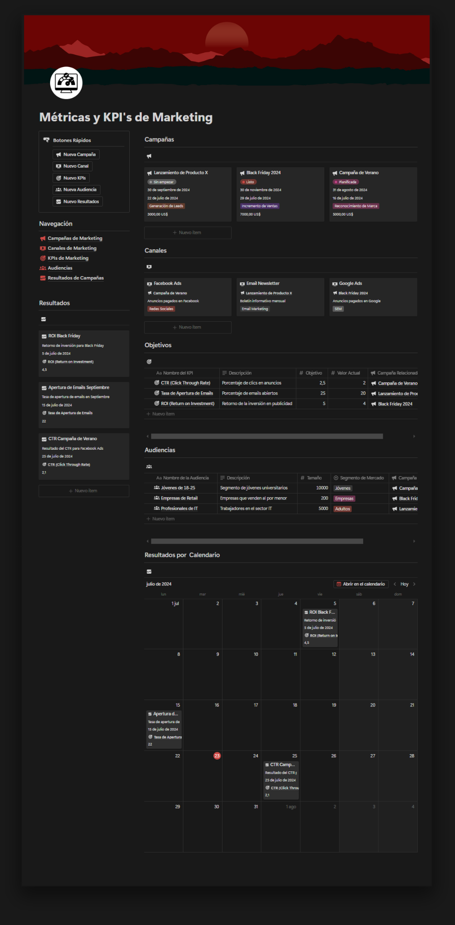Select today's date 23 in calendar
This screenshot has height=925, width=455.
point(217,756)
